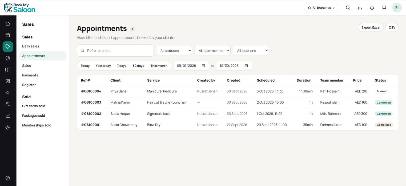Click the CSV export button
406x186 pixels.
[392, 27]
